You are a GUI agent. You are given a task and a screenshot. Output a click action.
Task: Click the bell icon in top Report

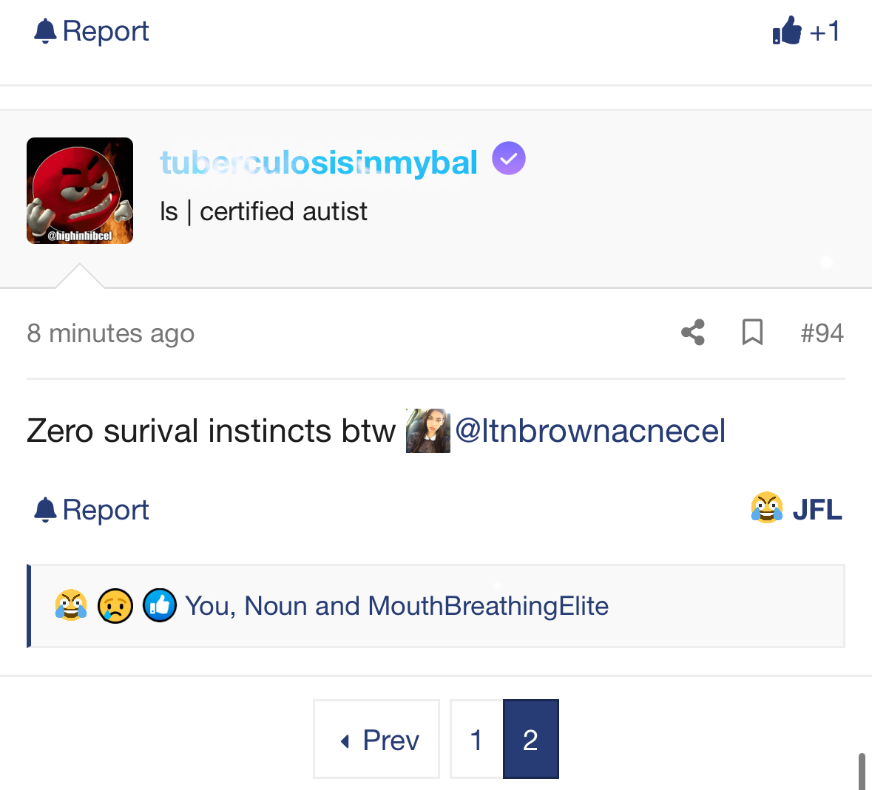(x=45, y=31)
